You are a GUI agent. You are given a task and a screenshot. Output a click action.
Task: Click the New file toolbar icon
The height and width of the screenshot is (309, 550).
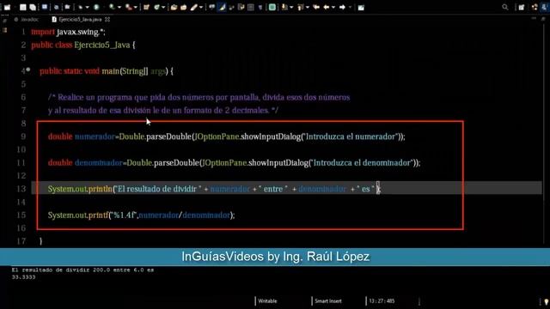7,7
